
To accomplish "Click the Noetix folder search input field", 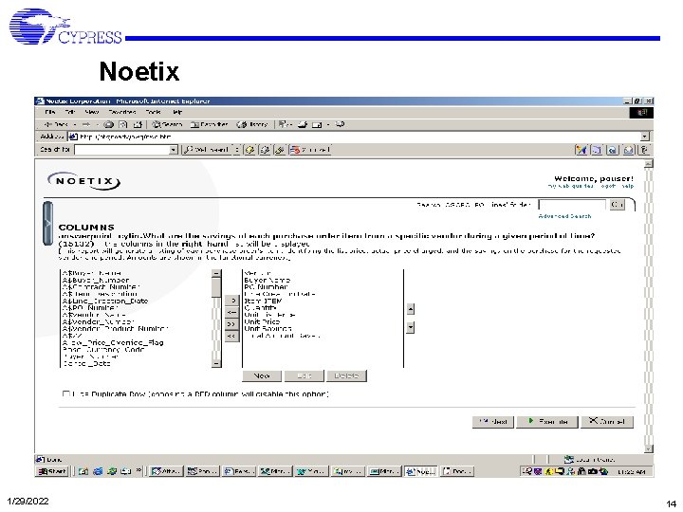I will (x=572, y=205).
